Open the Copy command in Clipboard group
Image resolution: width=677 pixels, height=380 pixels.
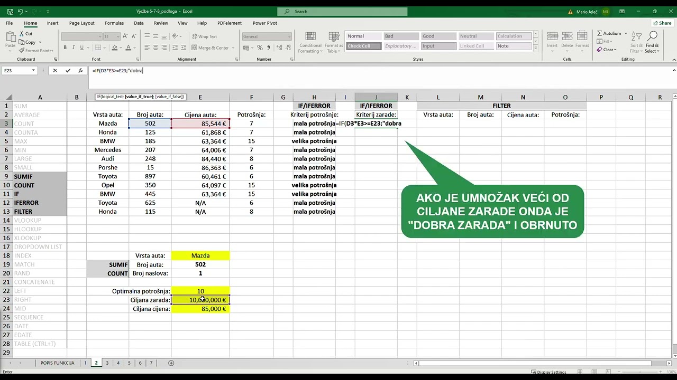tap(28, 42)
